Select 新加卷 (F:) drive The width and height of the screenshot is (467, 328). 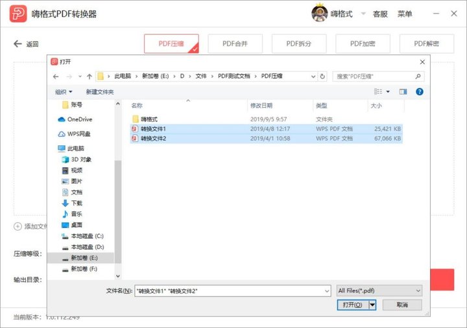[x=80, y=269]
